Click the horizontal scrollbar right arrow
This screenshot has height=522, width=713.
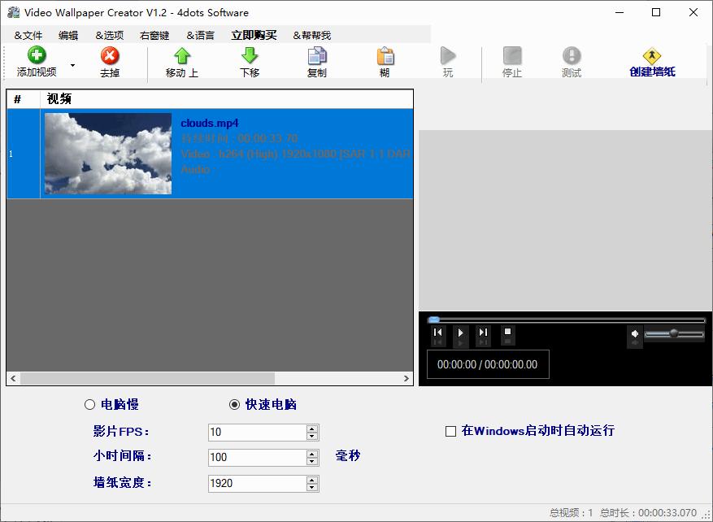(x=406, y=378)
